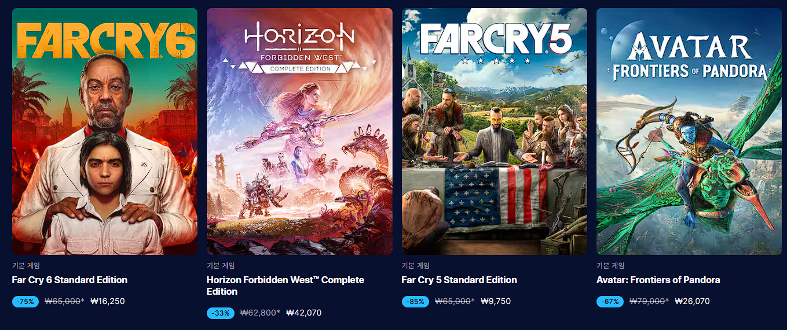Click the Far Cry 5 Standard Edition title

pos(459,280)
